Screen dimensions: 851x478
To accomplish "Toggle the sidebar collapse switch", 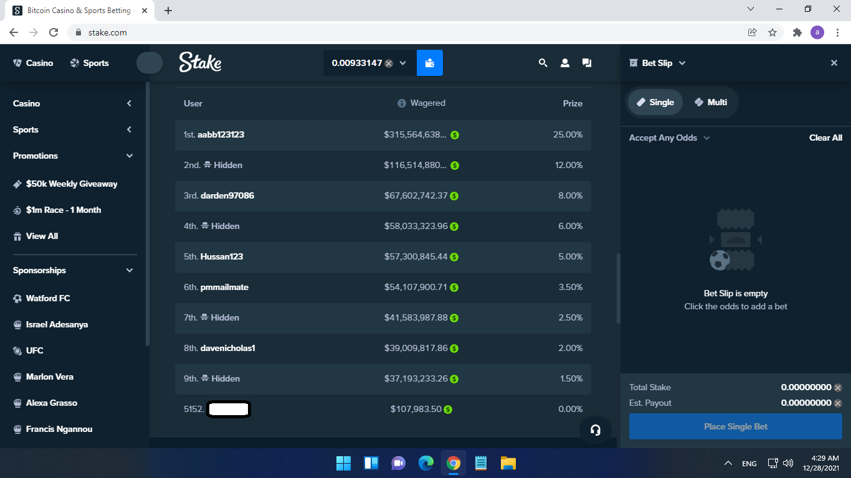I will click(150, 63).
